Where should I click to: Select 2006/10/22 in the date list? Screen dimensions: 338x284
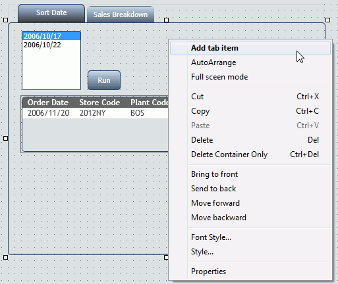click(51, 45)
